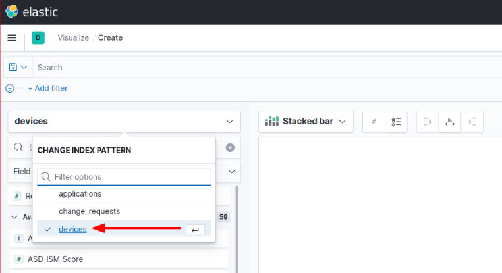Click the Add filter link
This screenshot has width=502, height=273.
pyautogui.click(x=47, y=88)
